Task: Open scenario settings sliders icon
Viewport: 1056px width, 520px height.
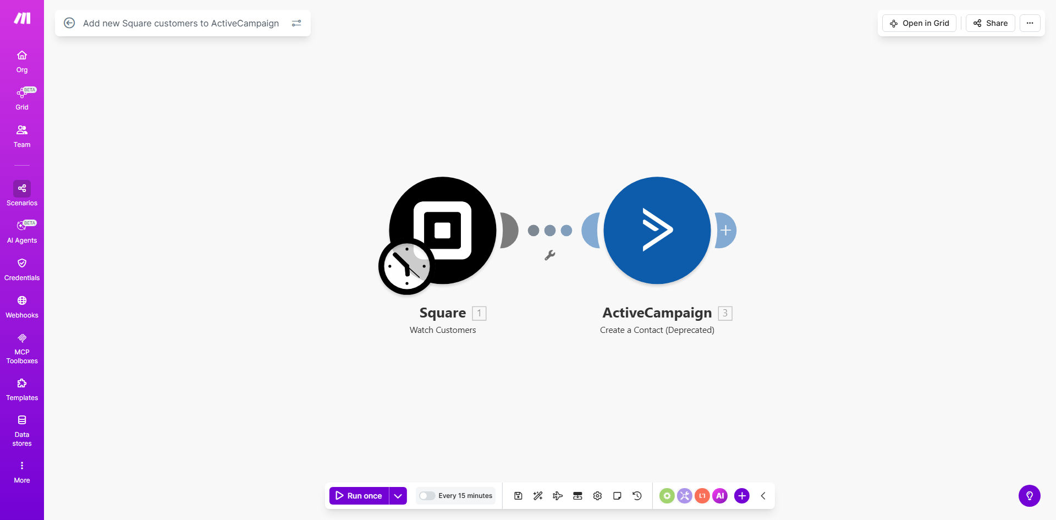Action: [296, 23]
